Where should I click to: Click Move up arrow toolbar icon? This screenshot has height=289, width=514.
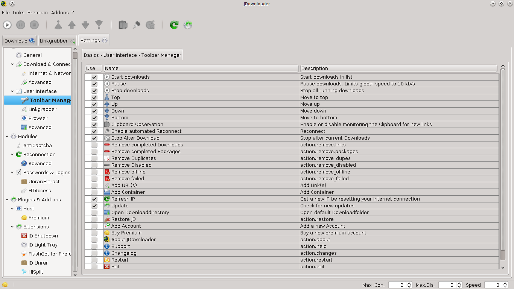72,25
